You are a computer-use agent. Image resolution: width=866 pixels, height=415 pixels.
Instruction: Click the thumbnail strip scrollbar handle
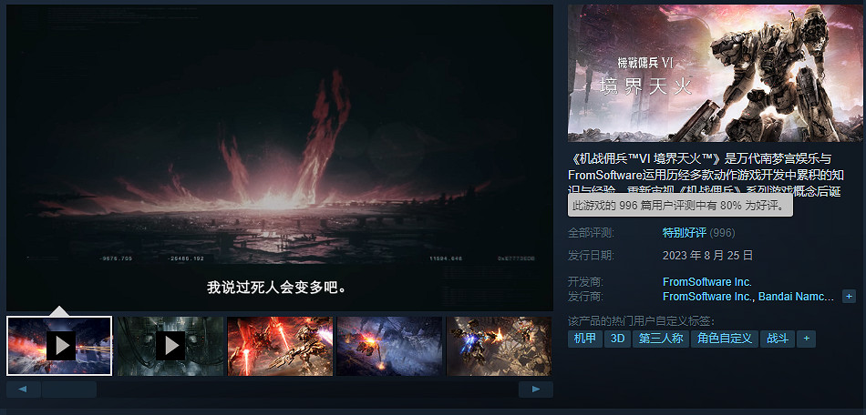69,390
